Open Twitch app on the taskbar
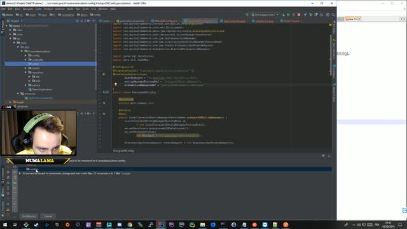 point(88,225)
